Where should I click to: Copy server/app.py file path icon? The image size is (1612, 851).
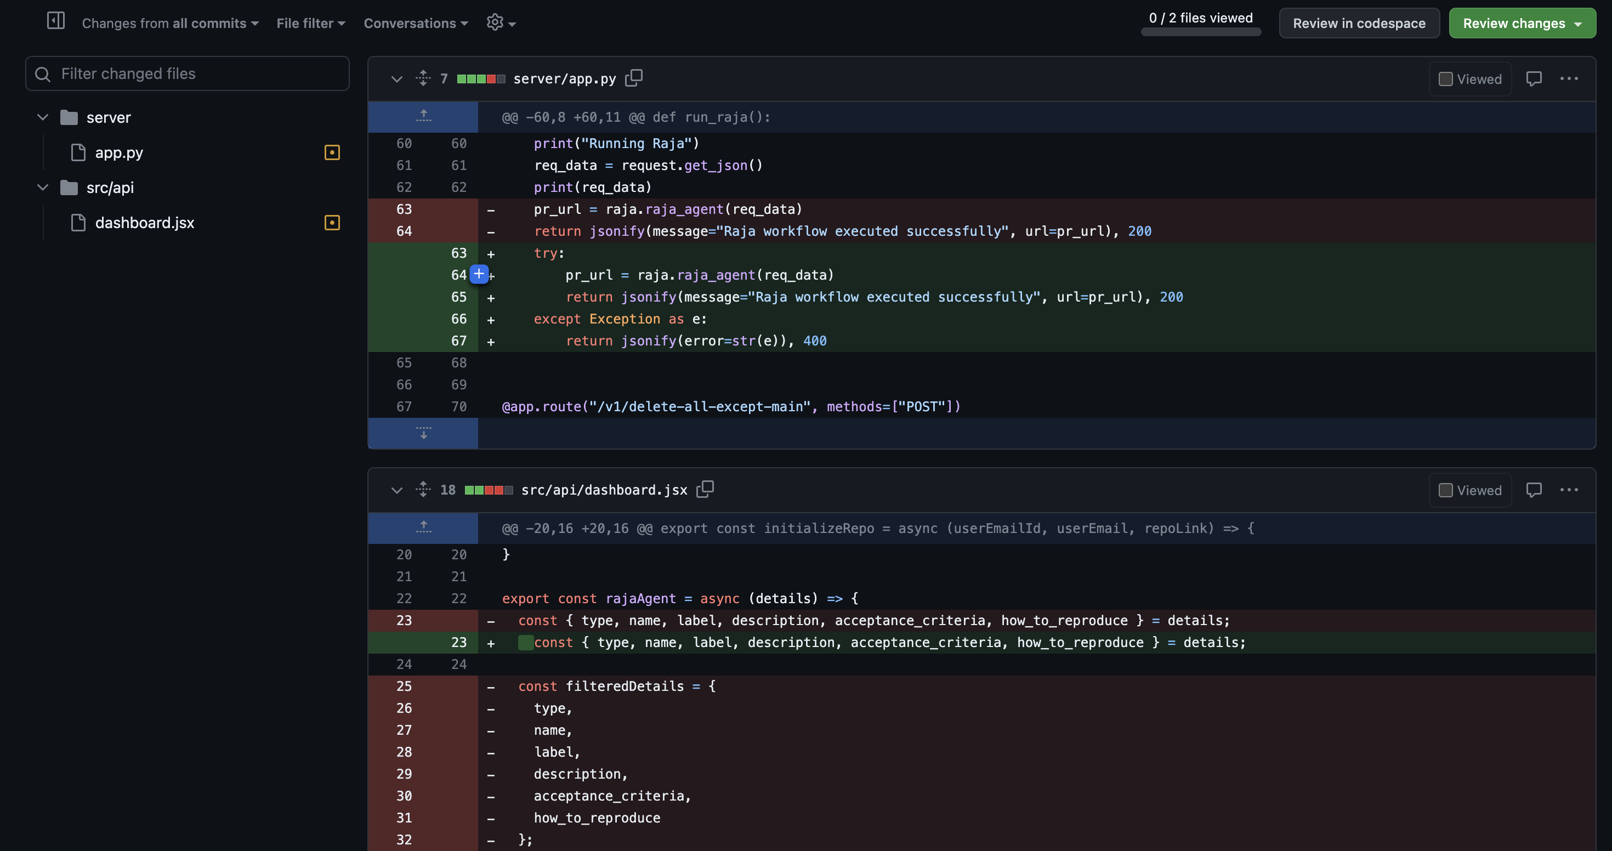click(633, 78)
